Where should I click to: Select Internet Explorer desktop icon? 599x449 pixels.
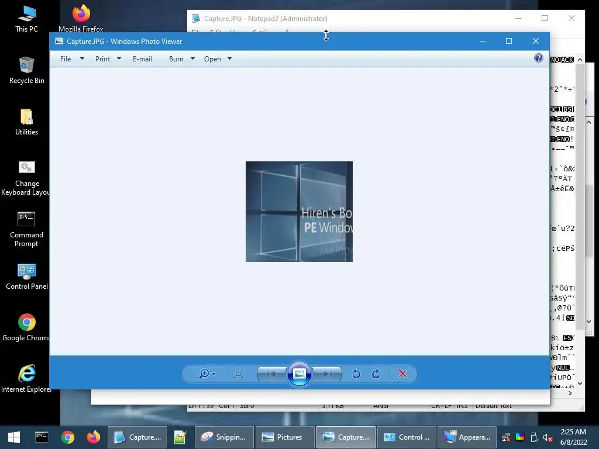pos(26,379)
